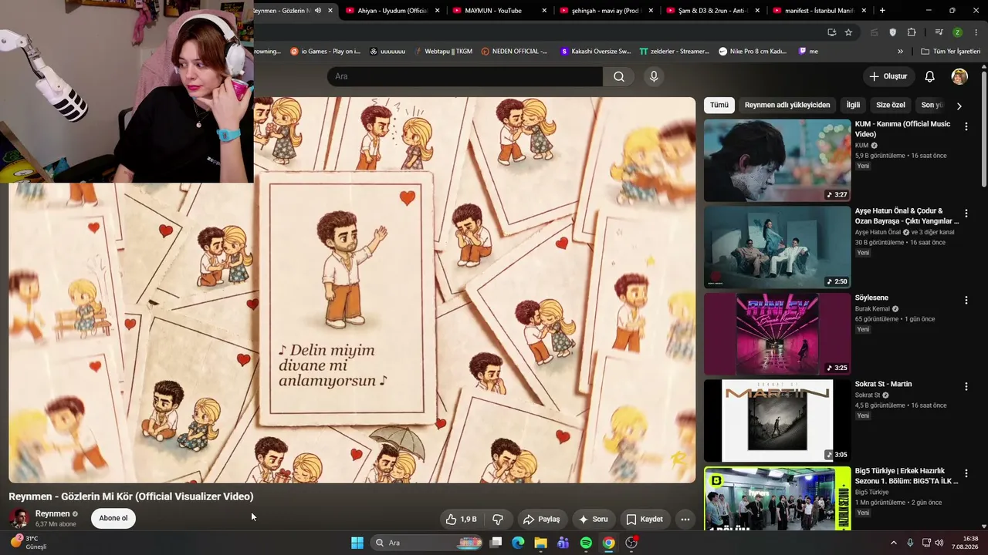
Task: Bookmark this page with the star icon
Action: click(x=848, y=32)
